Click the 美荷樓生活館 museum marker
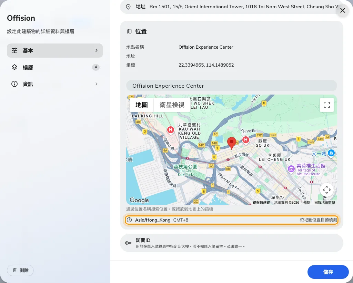 point(291,169)
